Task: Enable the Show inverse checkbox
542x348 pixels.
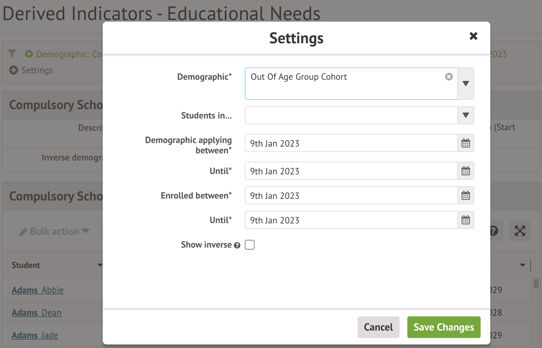Action: pyautogui.click(x=250, y=245)
